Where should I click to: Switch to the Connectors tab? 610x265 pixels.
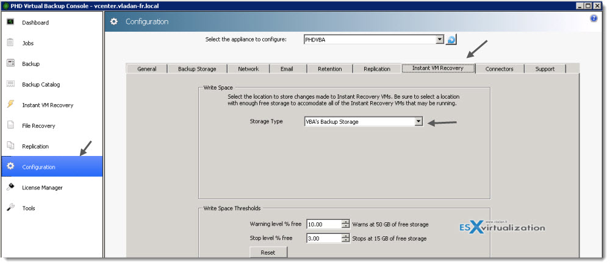tap(500, 69)
